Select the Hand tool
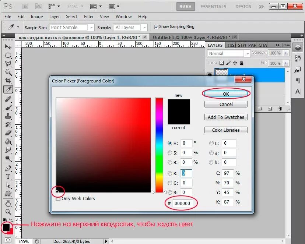Screen dimensions: 305x244 point(8,203)
